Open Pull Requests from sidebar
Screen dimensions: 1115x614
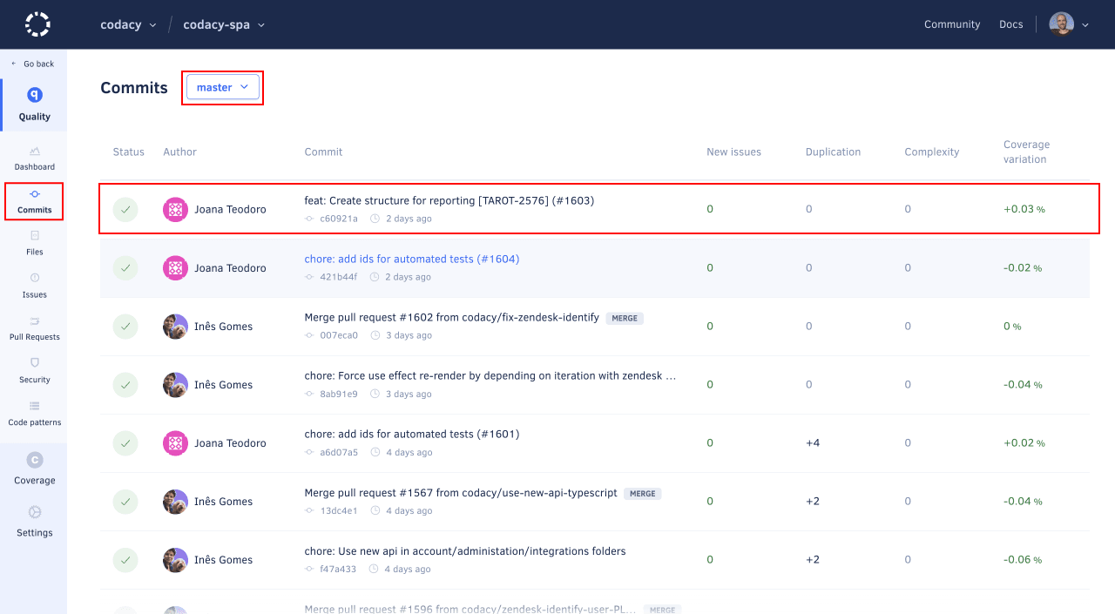tap(35, 321)
